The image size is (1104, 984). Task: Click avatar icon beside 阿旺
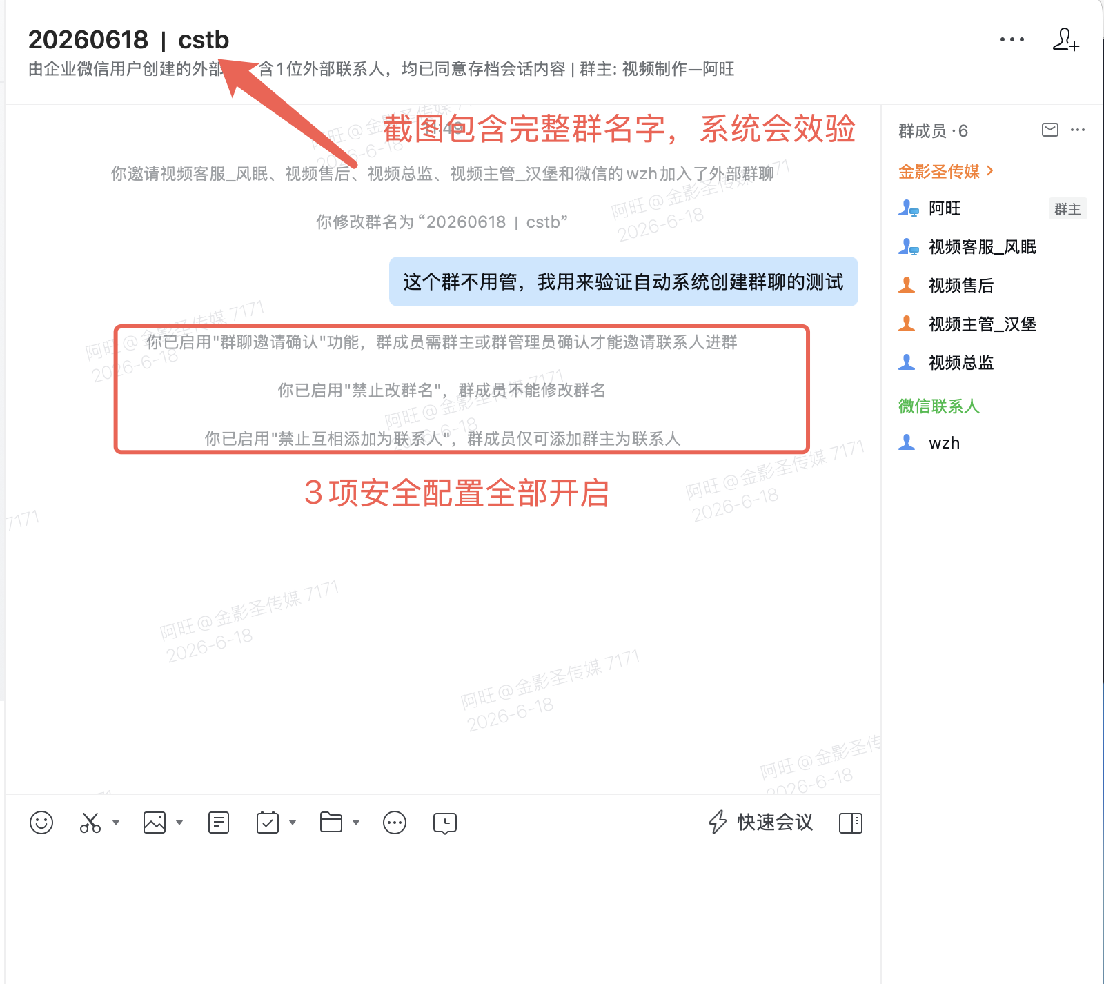pyautogui.click(x=908, y=208)
